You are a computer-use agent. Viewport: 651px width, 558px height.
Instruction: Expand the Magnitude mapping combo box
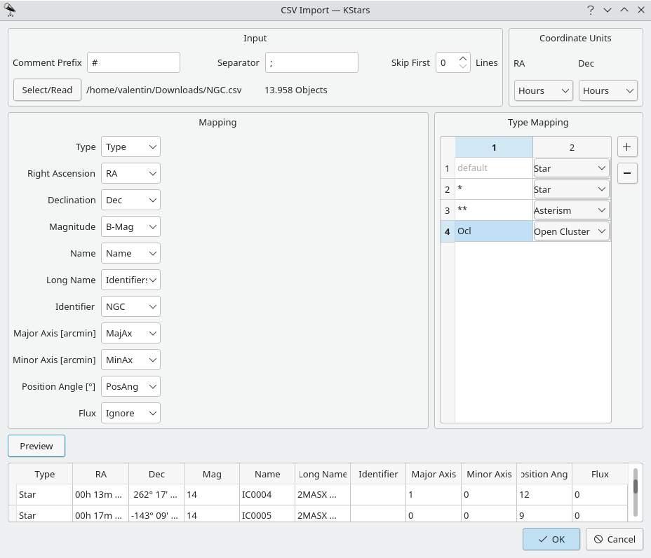[130, 226]
